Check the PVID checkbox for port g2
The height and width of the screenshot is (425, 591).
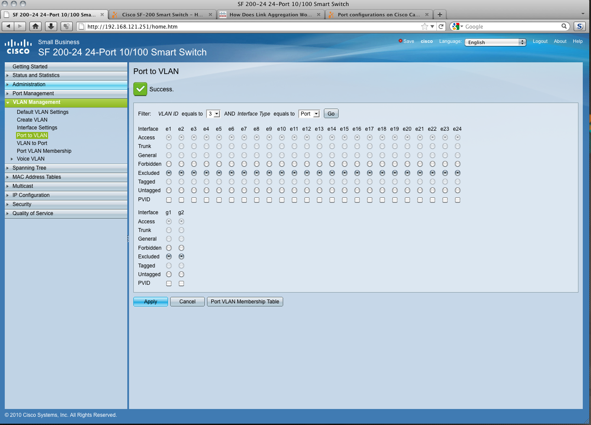click(181, 283)
